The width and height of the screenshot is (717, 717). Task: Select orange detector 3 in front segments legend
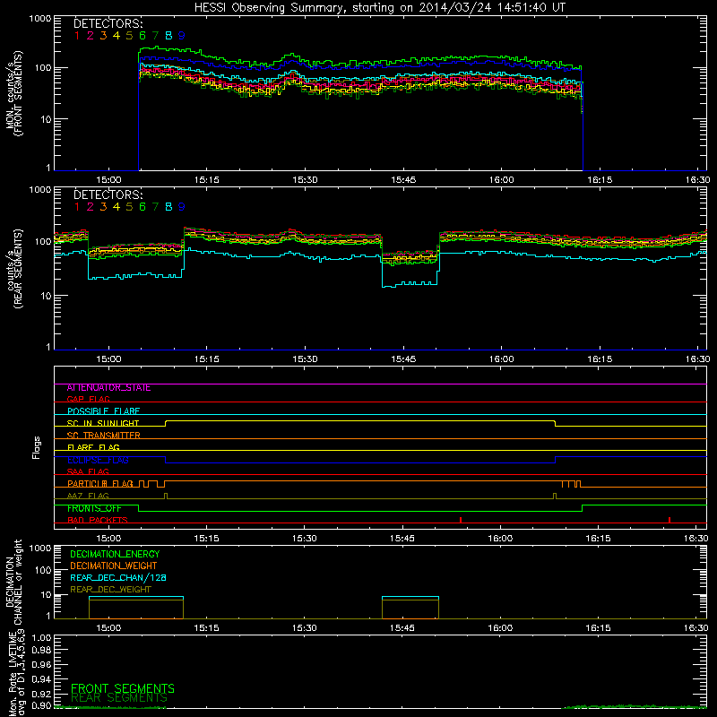click(103, 35)
